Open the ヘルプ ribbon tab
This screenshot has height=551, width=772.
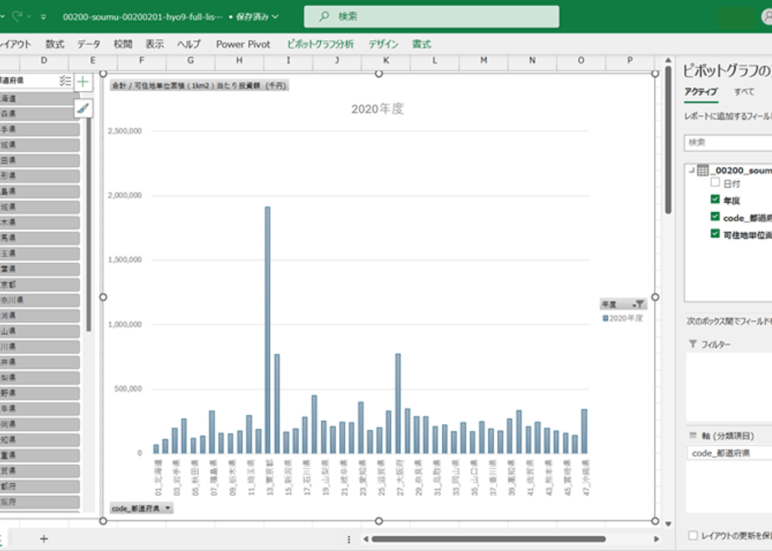(189, 44)
